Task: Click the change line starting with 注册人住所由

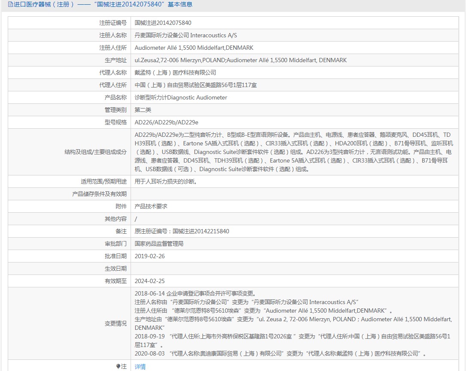Action: [x=264, y=311]
